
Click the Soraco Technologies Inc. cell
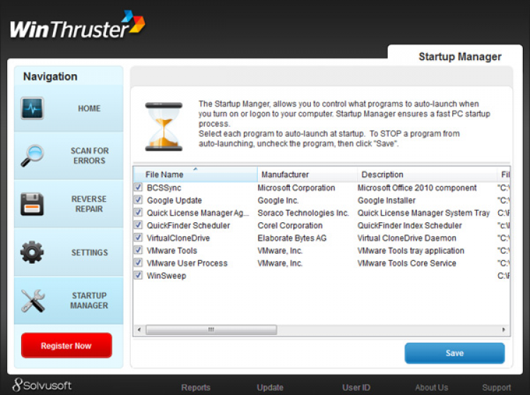click(x=303, y=213)
